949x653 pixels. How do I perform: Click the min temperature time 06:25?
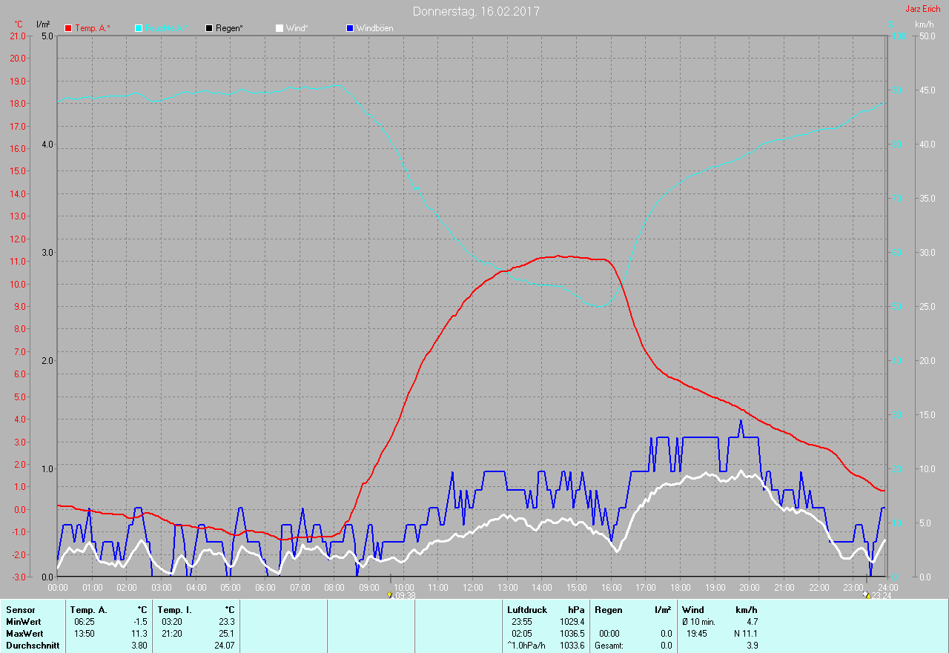[85, 622]
